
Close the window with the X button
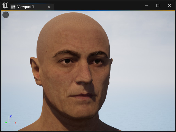(169, 5)
